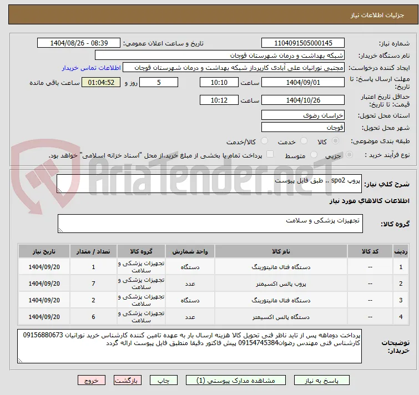The height and width of the screenshot is (395, 419).
Task: Click the days remaining field showing 5
Action: point(159,82)
